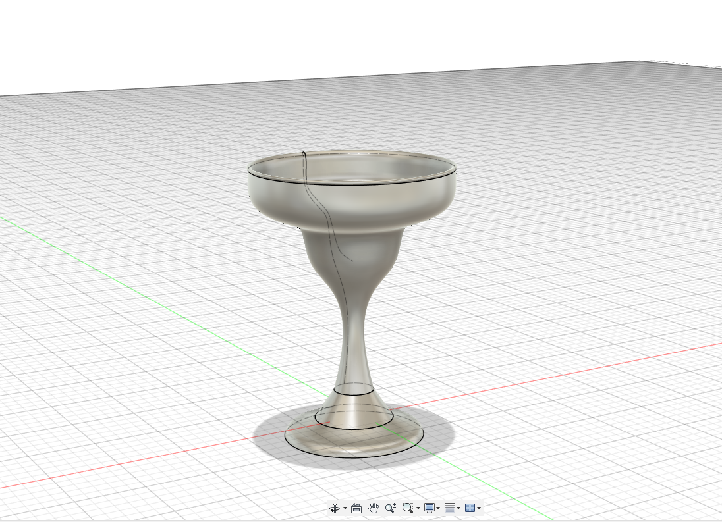Open the Grid and Snaps icon

[450, 508]
